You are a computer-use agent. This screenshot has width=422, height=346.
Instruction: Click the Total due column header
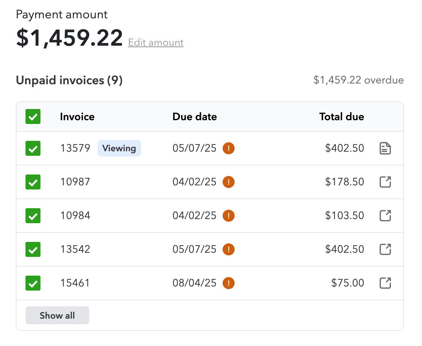341,117
